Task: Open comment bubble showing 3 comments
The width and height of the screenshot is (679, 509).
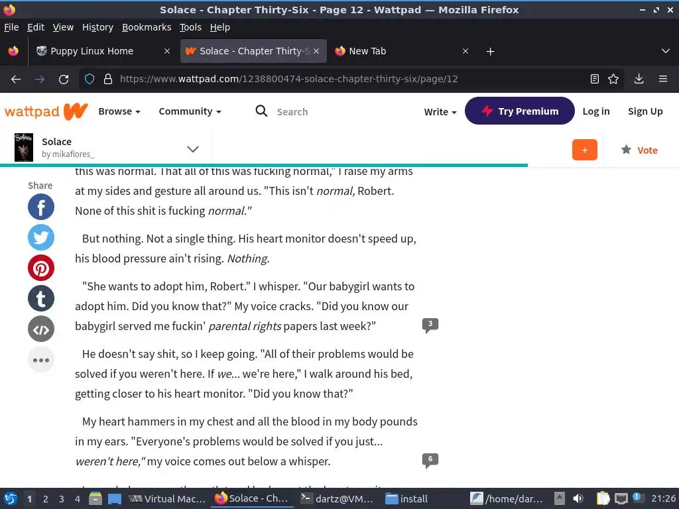Action: 430,325
